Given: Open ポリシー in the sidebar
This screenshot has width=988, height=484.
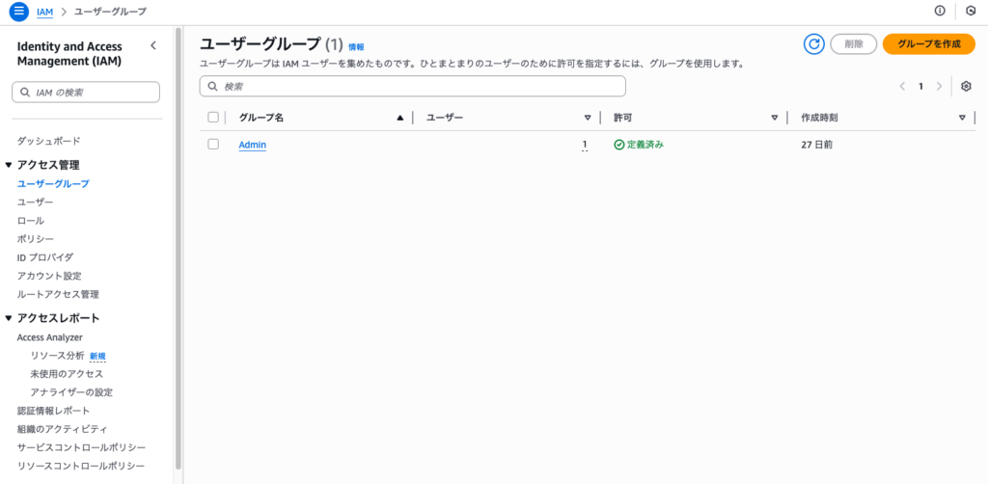Looking at the screenshot, I should point(36,239).
